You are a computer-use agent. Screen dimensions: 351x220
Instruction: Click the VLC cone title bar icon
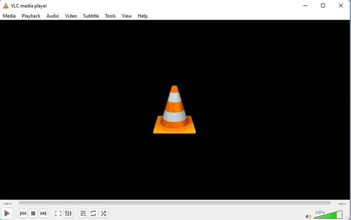[x=6, y=6]
